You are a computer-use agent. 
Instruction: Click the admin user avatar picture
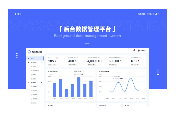139,51
